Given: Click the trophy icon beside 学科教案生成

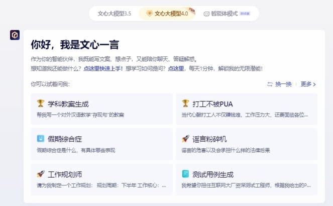Looking at the screenshot, I should (x=40, y=103).
